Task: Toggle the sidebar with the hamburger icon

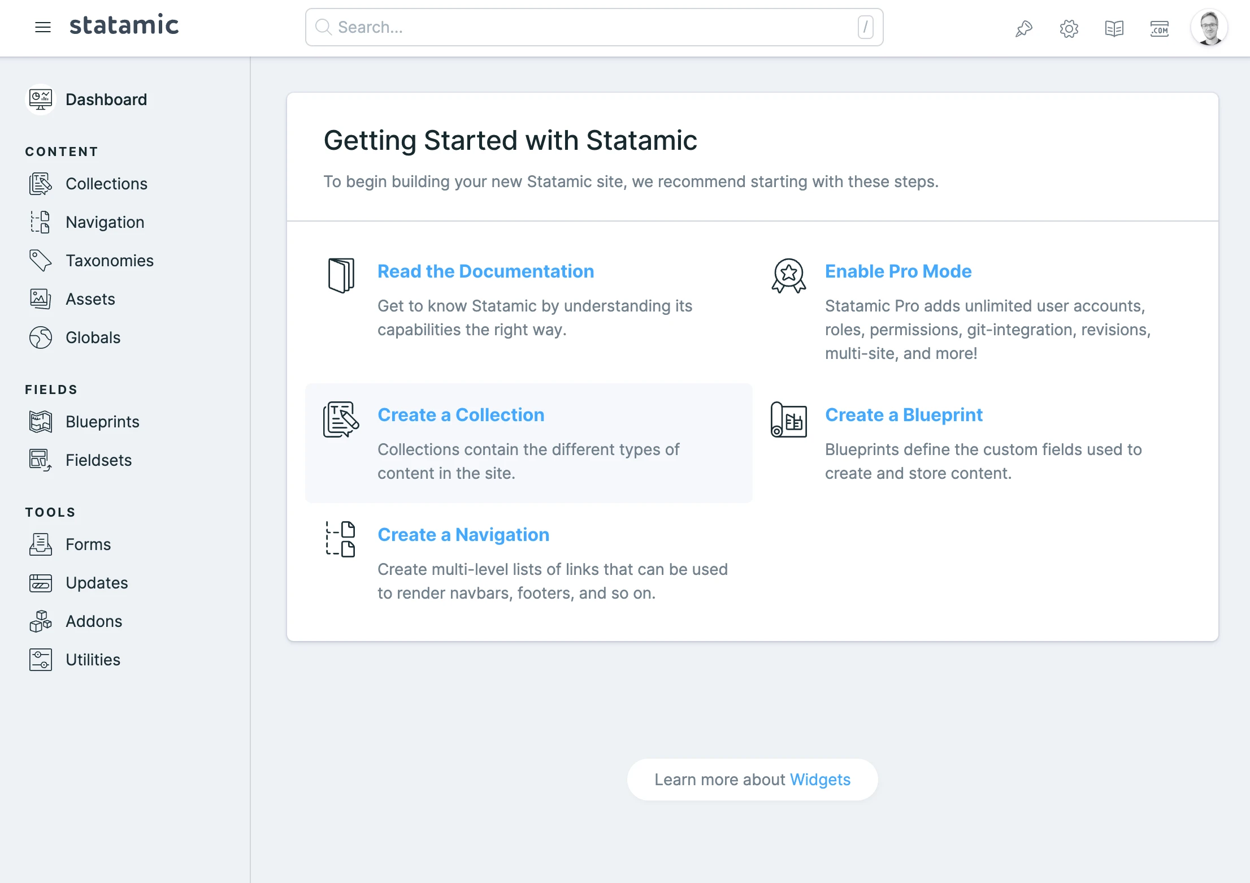Action: point(43,27)
